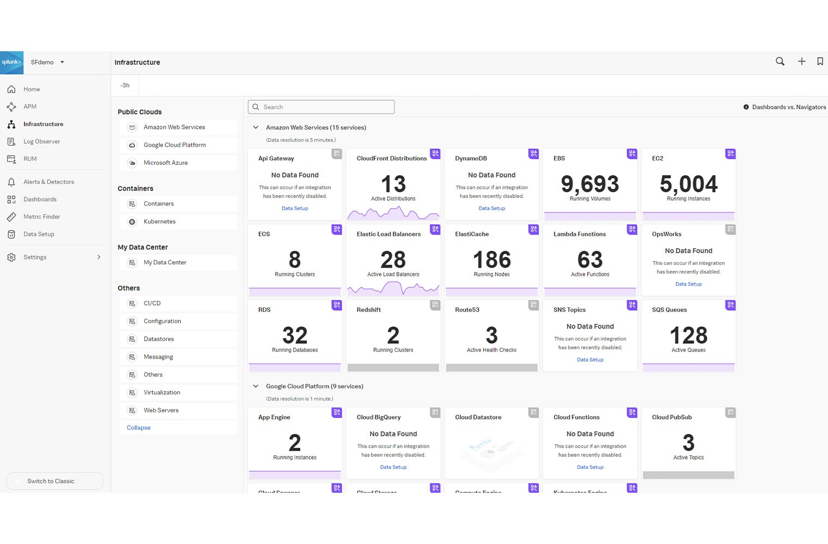
Task: Select Microsoft Azure under Public Clouds
Action: point(178,163)
